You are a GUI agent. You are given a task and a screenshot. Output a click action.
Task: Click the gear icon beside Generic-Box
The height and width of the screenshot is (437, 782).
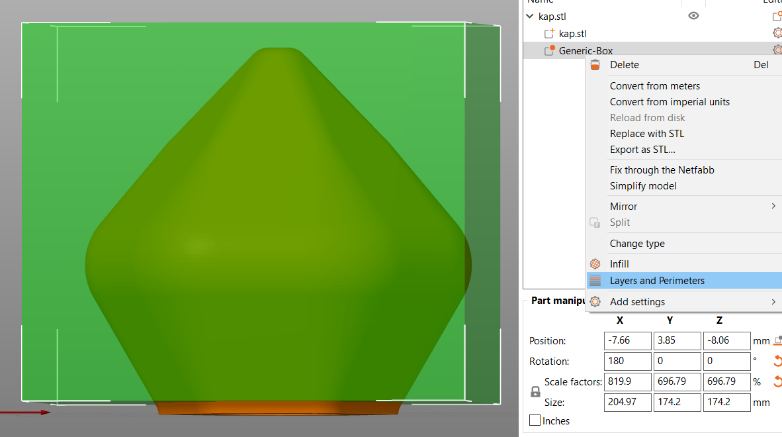point(778,50)
